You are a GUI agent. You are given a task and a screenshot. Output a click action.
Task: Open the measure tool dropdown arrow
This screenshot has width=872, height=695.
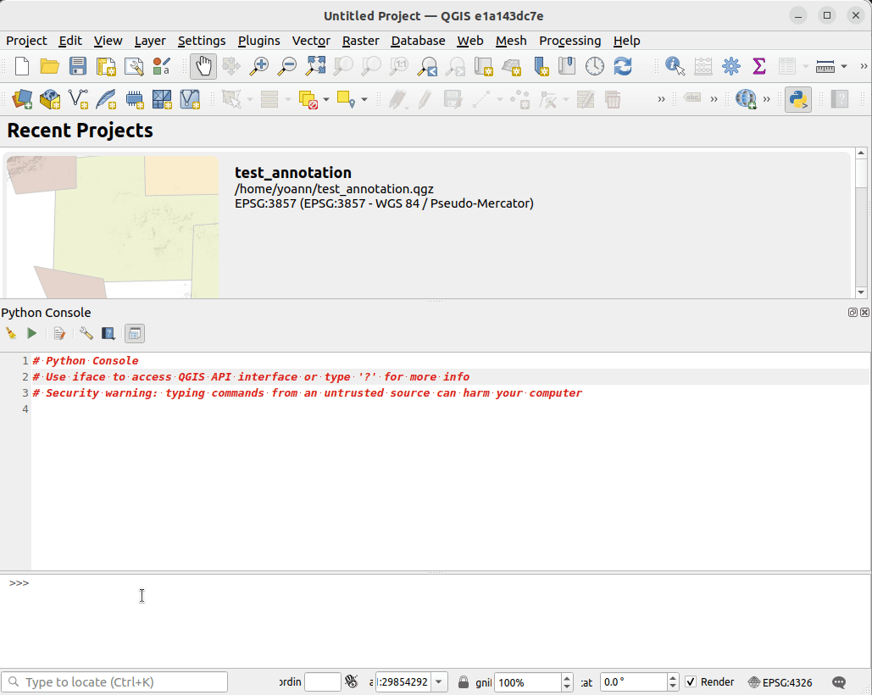coord(844,66)
